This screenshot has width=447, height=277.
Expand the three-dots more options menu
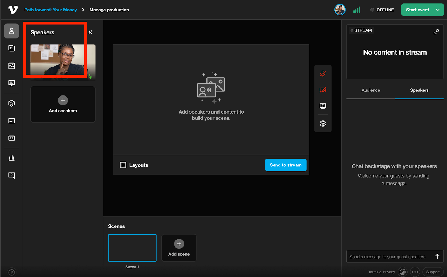pos(415,272)
